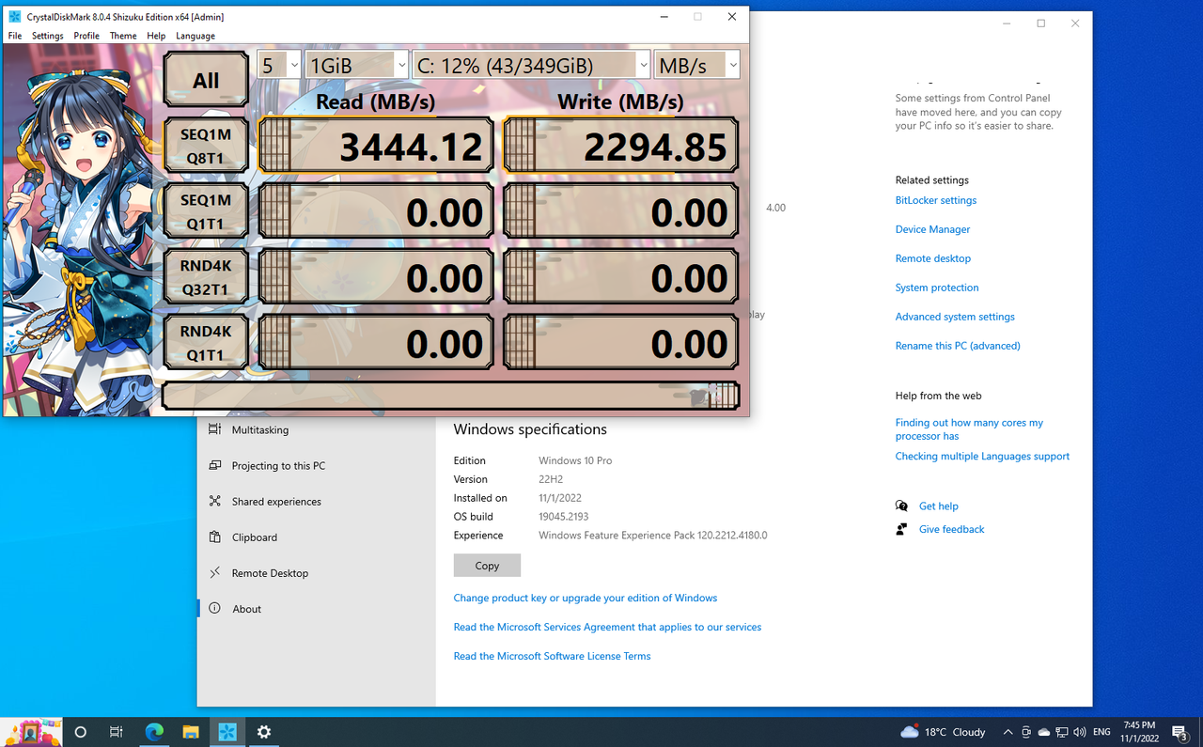Open the BitLocker settings link
The image size is (1203, 747).
[x=936, y=200]
